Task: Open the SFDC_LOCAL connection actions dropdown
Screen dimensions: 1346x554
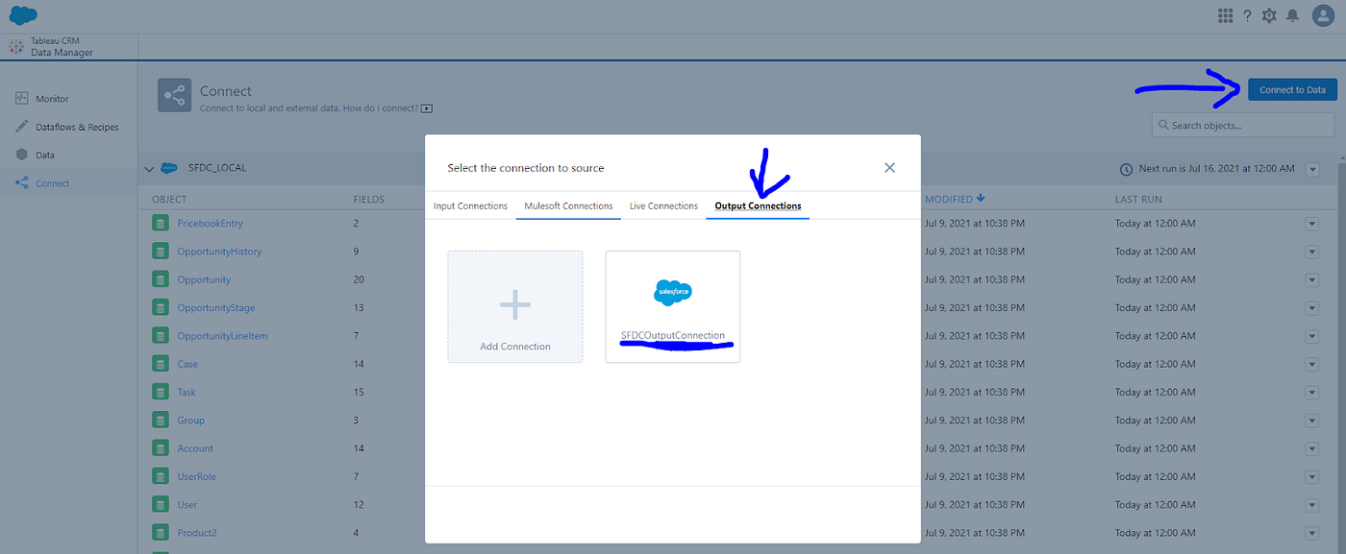Action: (1312, 169)
